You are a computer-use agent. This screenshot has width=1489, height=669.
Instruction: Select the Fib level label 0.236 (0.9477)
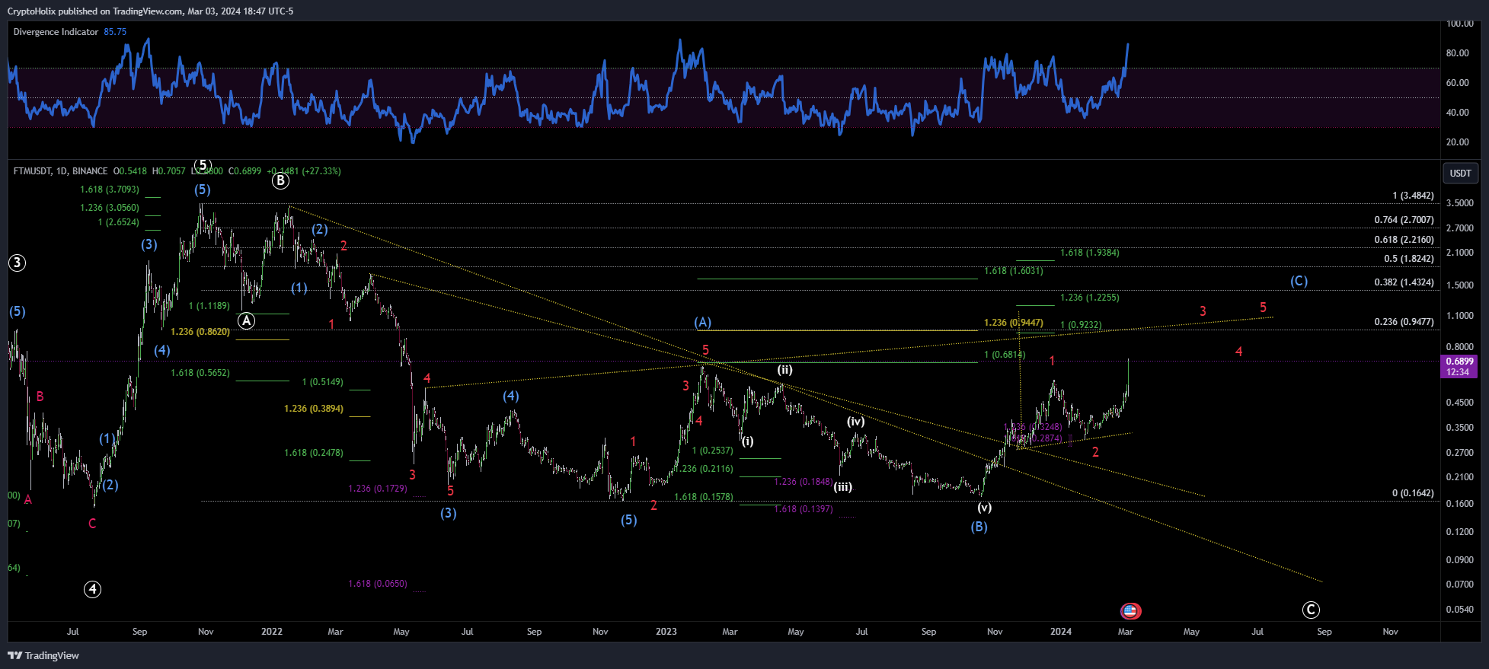(1404, 322)
